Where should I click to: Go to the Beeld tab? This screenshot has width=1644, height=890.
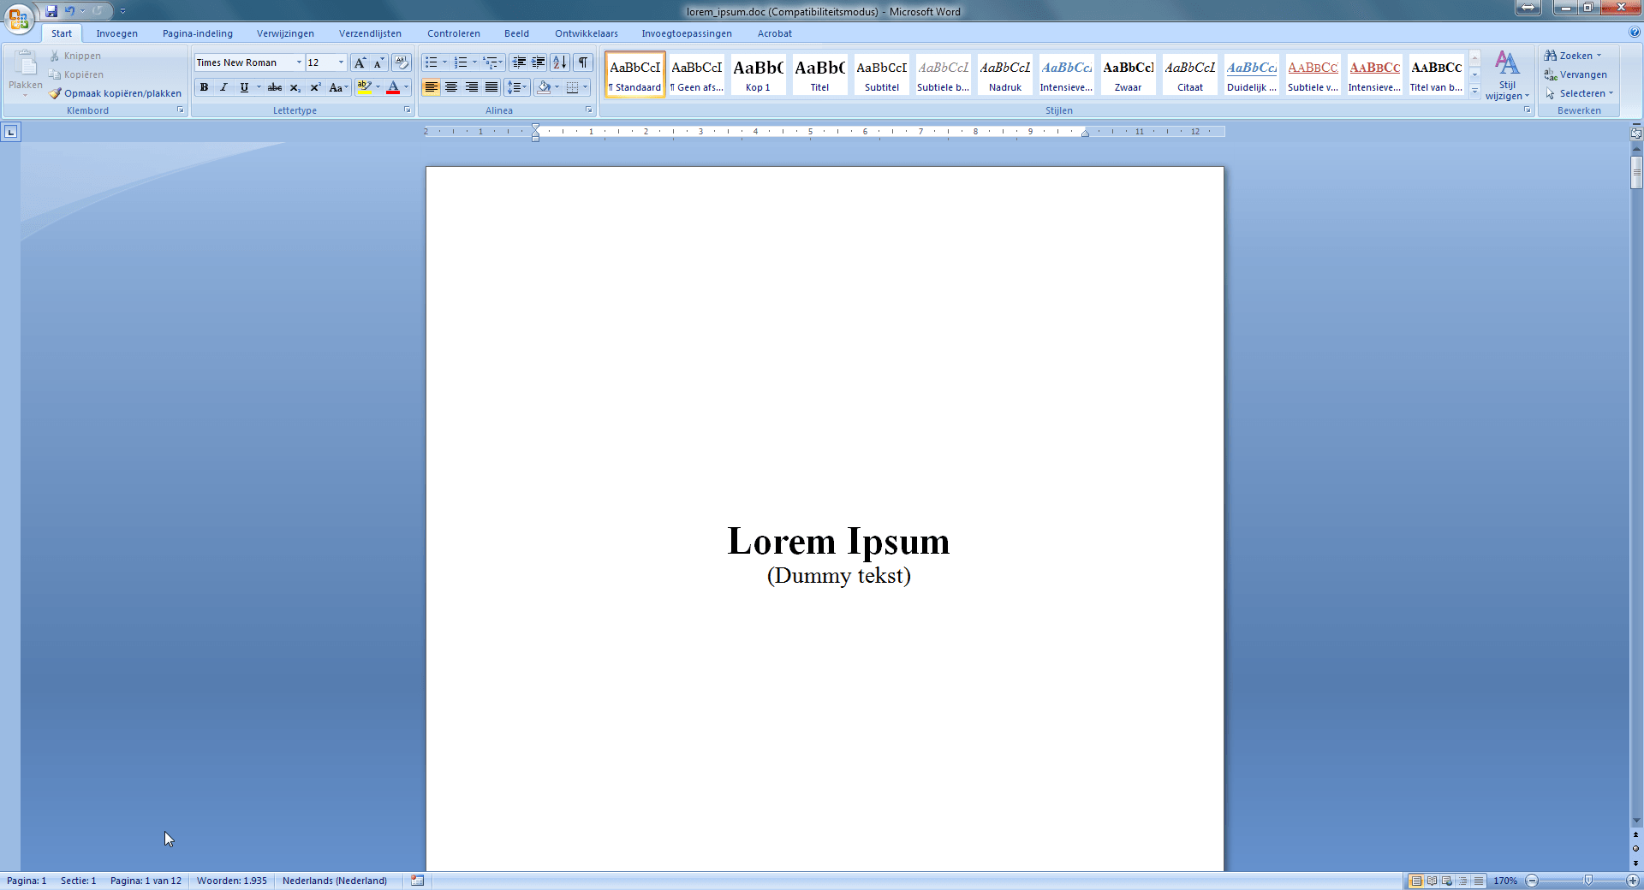point(516,33)
